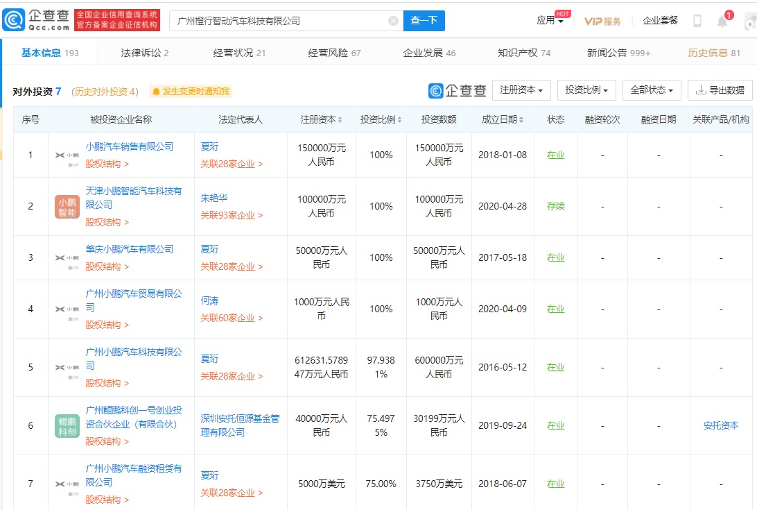Expand 股权结构 for 广州小鹏汽车贸易
Viewport: 757px width, 510px height.
point(107,325)
